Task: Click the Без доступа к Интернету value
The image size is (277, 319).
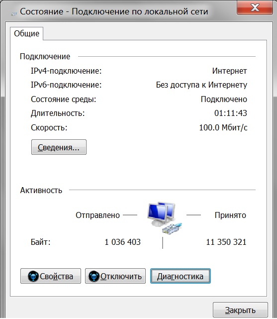Action: tap(201, 85)
